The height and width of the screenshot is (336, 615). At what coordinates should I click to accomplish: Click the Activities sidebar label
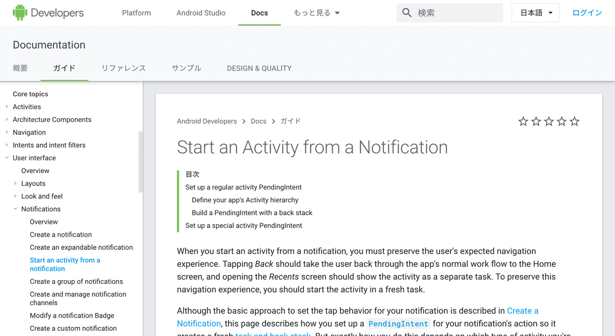(x=27, y=107)
